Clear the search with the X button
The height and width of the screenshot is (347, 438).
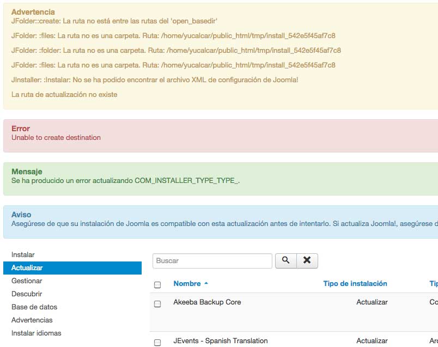pos(307,261)
